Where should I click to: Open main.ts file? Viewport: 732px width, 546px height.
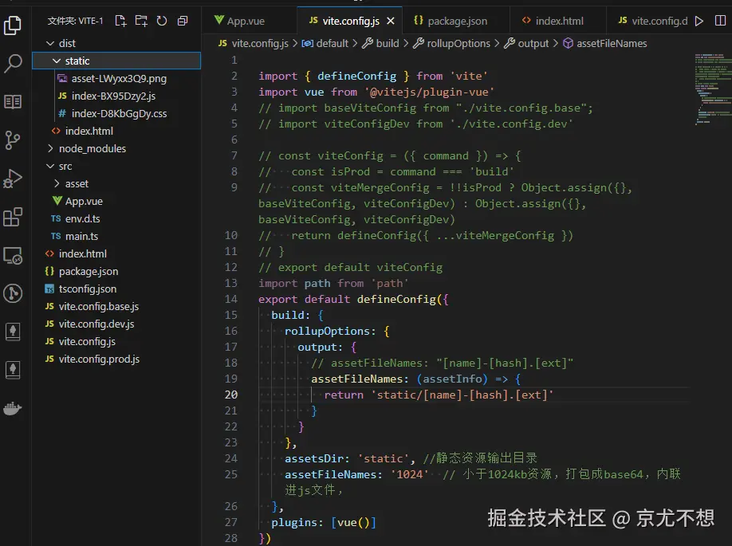click(x=81, y=236)
